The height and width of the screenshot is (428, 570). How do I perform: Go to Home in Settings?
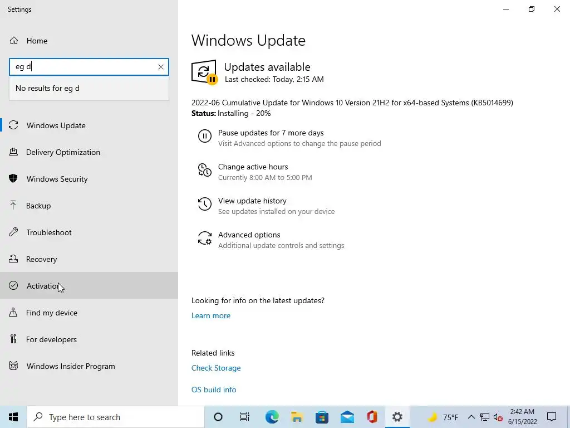(89, 40)
